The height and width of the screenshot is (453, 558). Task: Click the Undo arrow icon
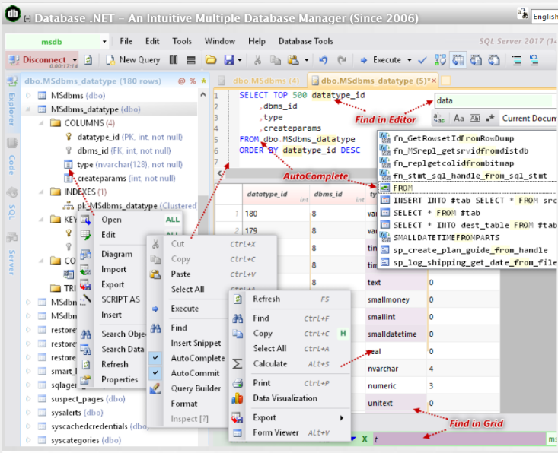[x=323, y=60]
